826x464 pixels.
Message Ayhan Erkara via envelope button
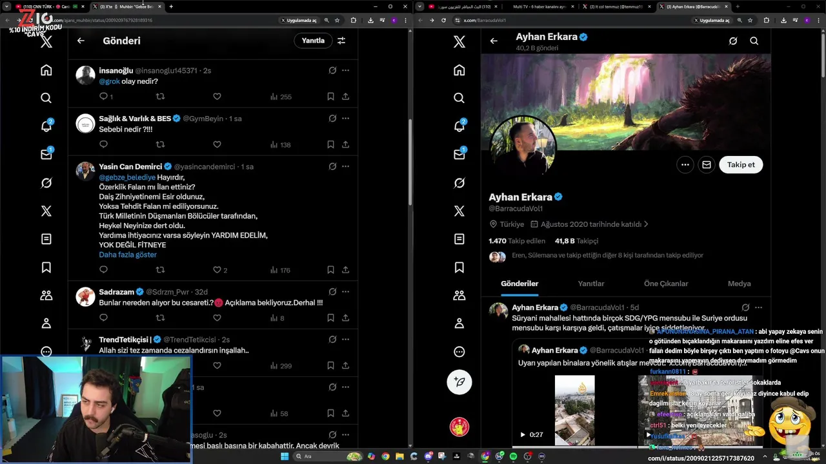pos(707,164)
